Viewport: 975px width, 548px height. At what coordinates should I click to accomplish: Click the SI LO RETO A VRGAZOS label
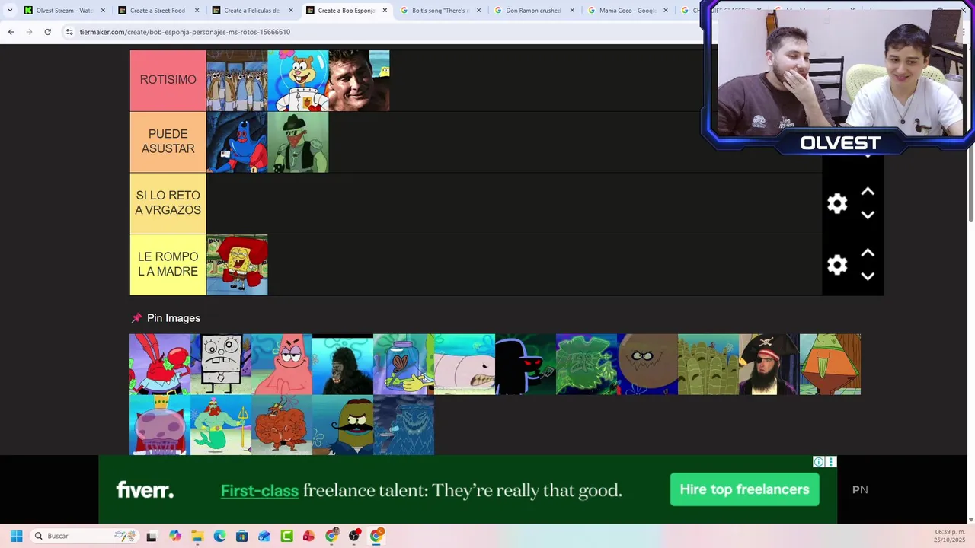(x=168, y=203)
